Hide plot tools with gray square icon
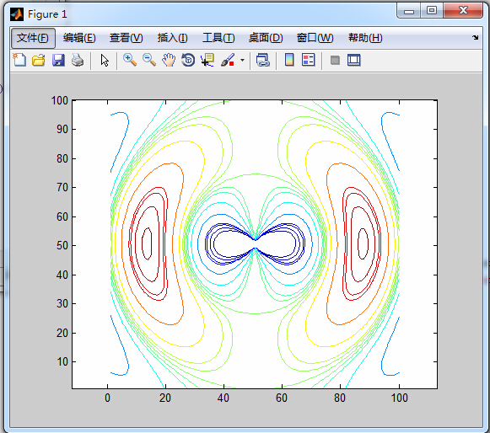490x433 pixels. 335,61
